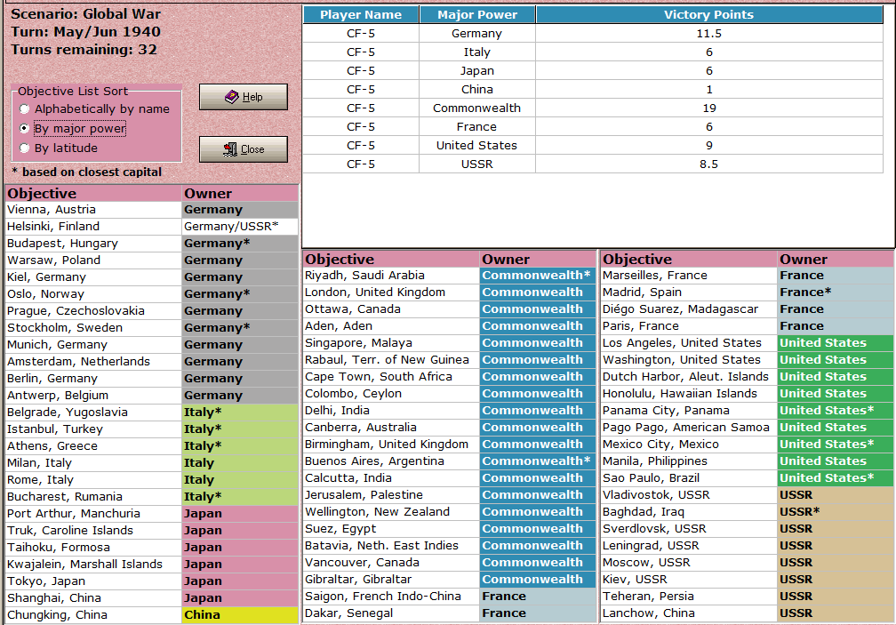This screenshot has height=625, width=896.
Task: Select Germany row in victory points table
Action: point(593,34)
